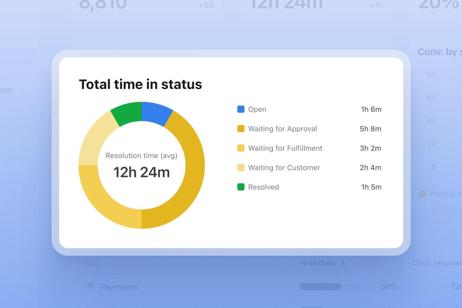The height and width of the screenshot is (308, 462).
Task: Click the Total time in status title
Action: (140, 84)
